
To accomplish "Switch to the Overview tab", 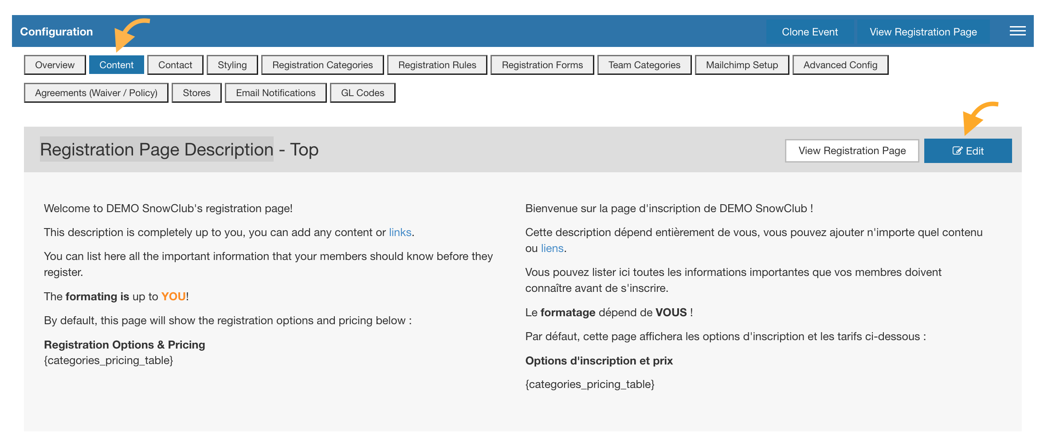I will pos(55,65).
